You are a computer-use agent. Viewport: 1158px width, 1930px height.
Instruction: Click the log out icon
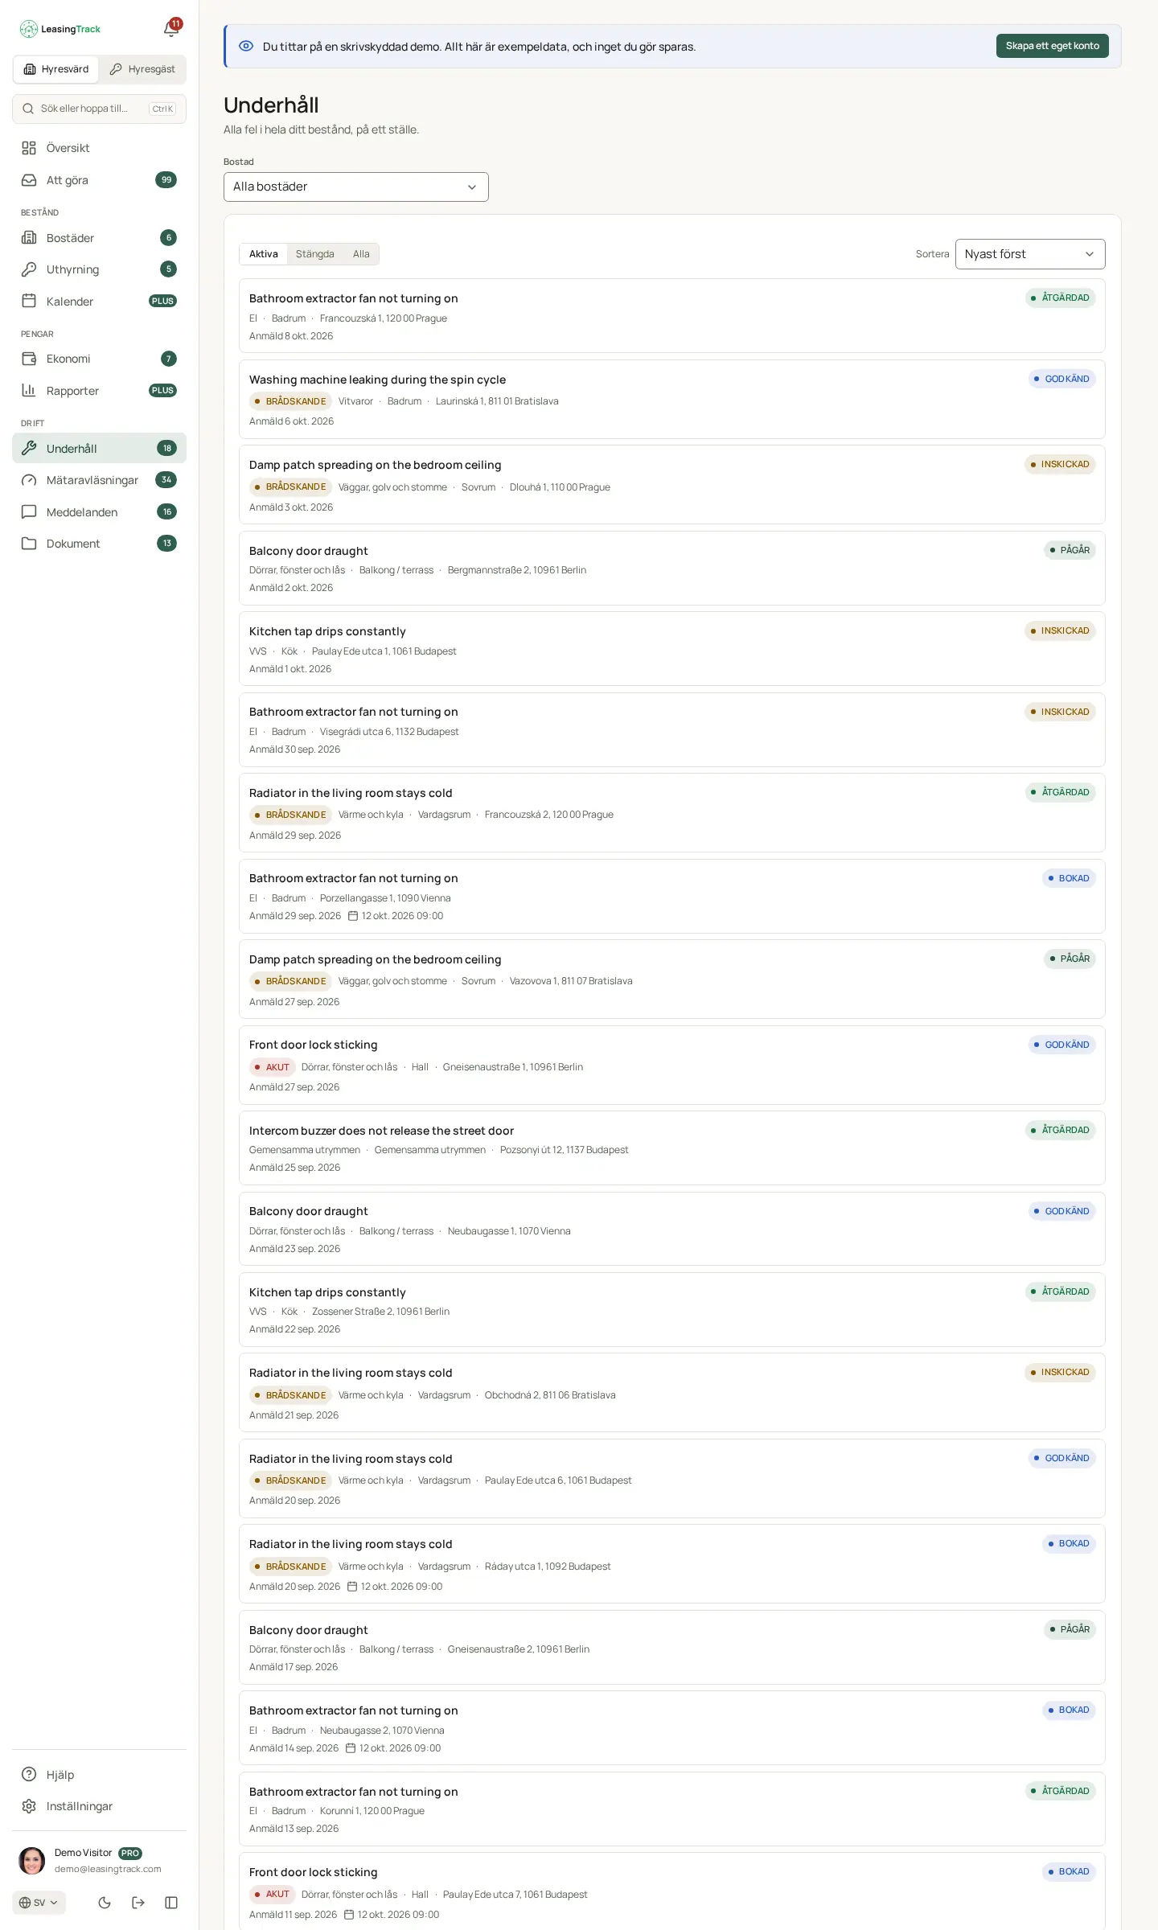[x=138, y=1903]
